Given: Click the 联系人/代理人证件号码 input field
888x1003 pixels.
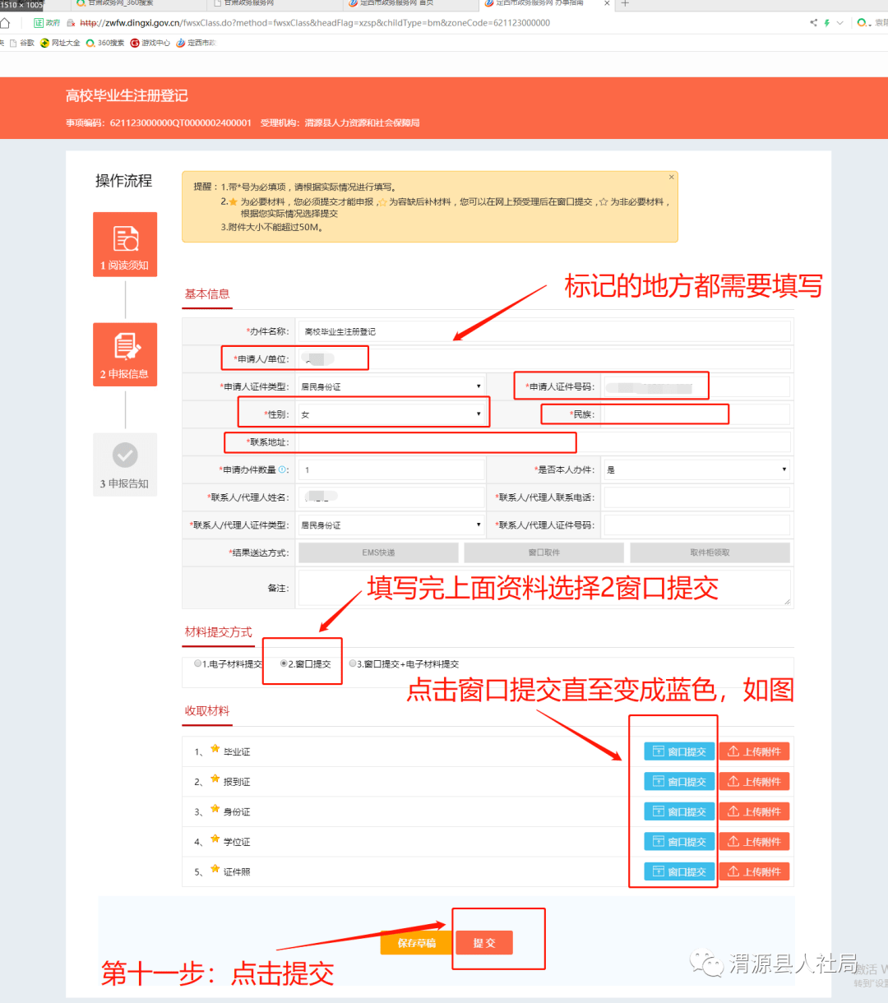Looking at the screenshot, I should pyautogui.click(x=696, y=525).
